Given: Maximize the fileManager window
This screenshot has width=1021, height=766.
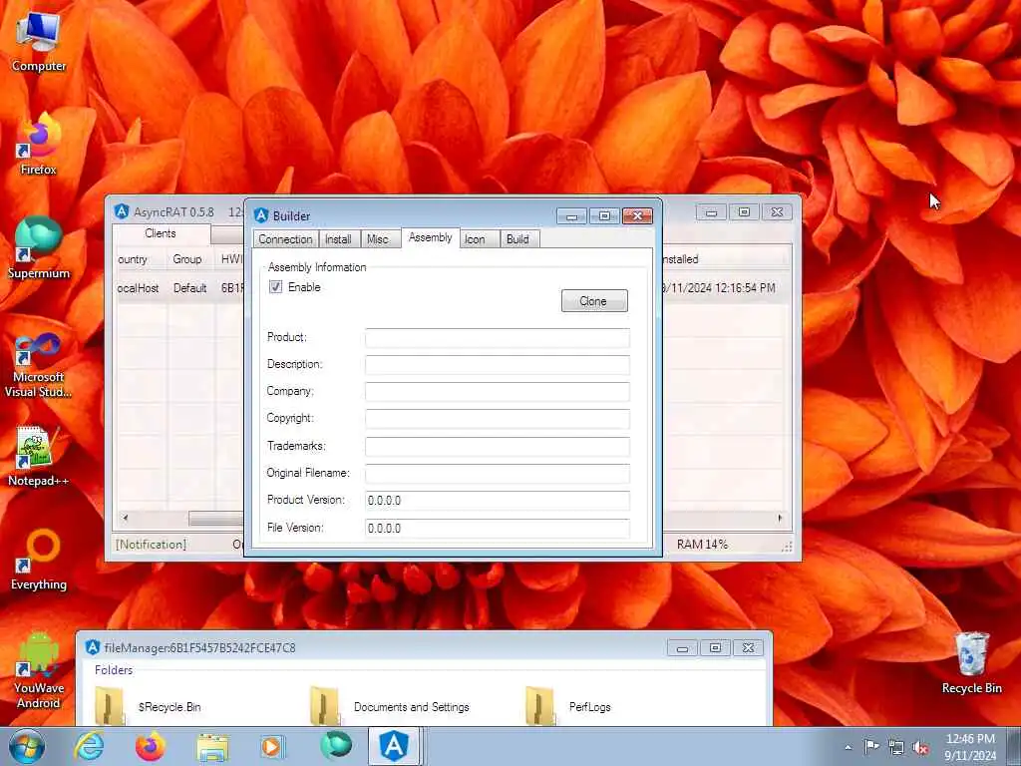Looking at the screenshot, I should (715, 647).
